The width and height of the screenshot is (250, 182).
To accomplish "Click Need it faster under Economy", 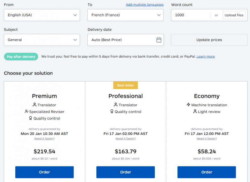I will tap(207, 139).
